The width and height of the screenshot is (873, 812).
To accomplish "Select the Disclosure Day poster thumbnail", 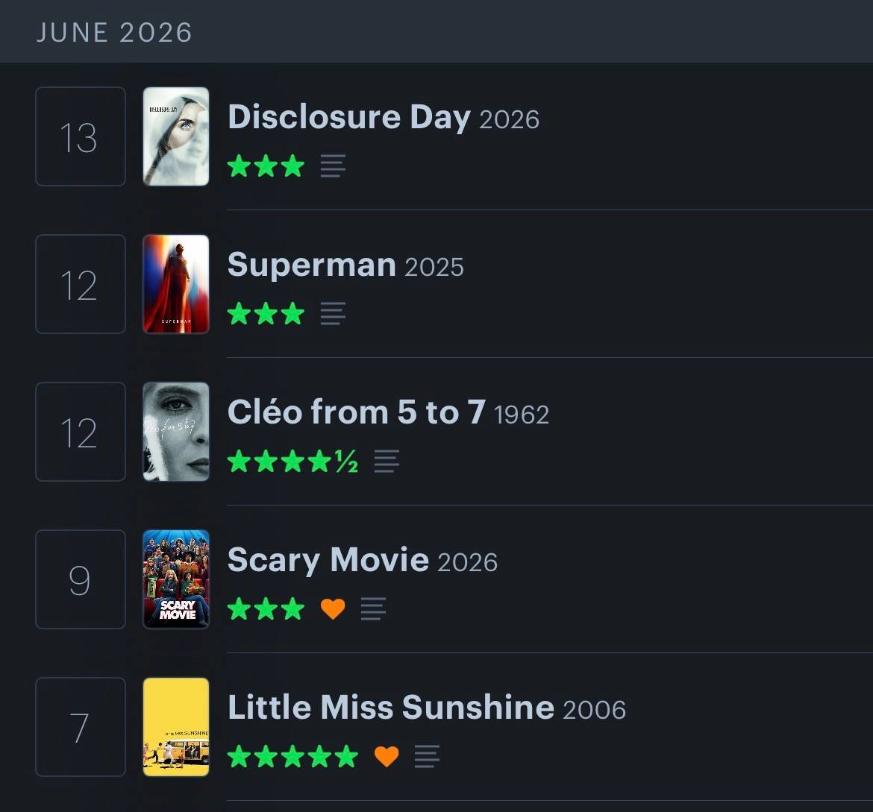I will click(176, 136).
